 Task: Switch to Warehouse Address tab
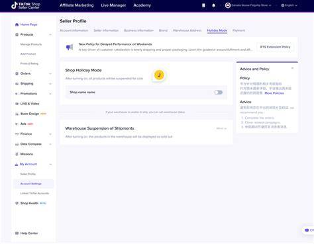[x=187, y=30]
